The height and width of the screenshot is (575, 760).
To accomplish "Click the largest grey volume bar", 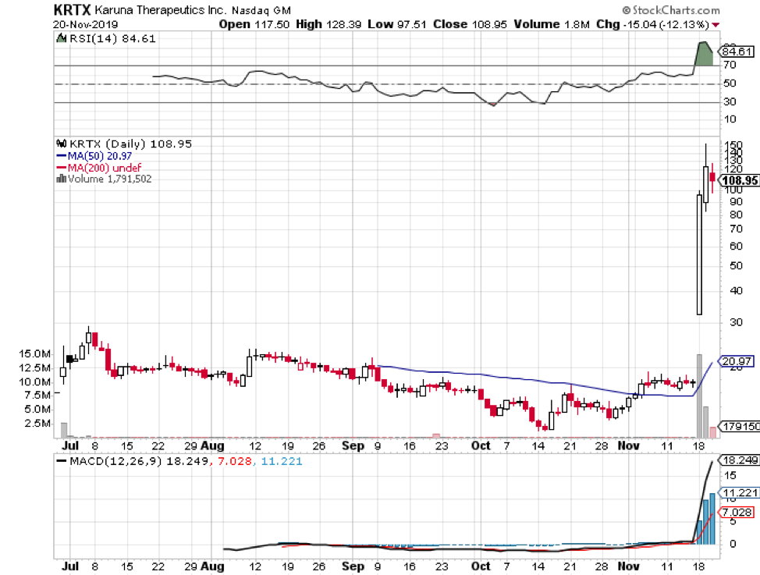I will 699,396.
